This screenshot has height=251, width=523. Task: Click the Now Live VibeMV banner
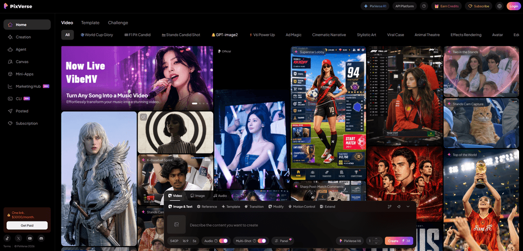click(137, 79)
